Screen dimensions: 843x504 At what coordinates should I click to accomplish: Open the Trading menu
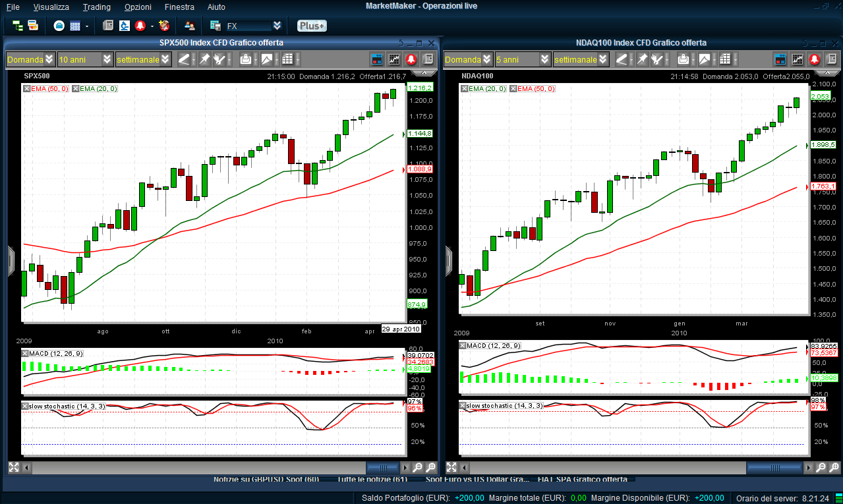[x=97, y=7]
